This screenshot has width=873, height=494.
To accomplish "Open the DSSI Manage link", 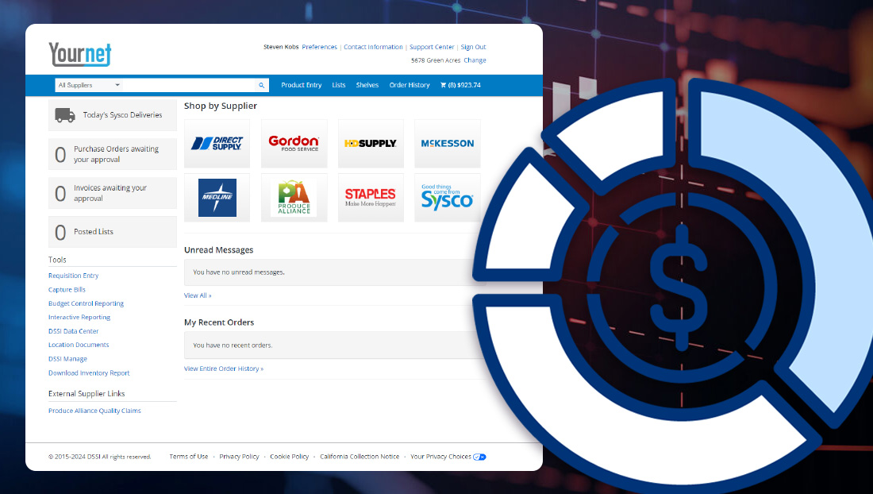I will 68,359.
